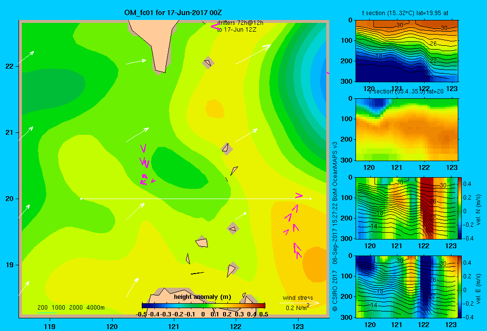Click the "4000m" depth contour legend entry
487x331 pixels.
point(95,308)
